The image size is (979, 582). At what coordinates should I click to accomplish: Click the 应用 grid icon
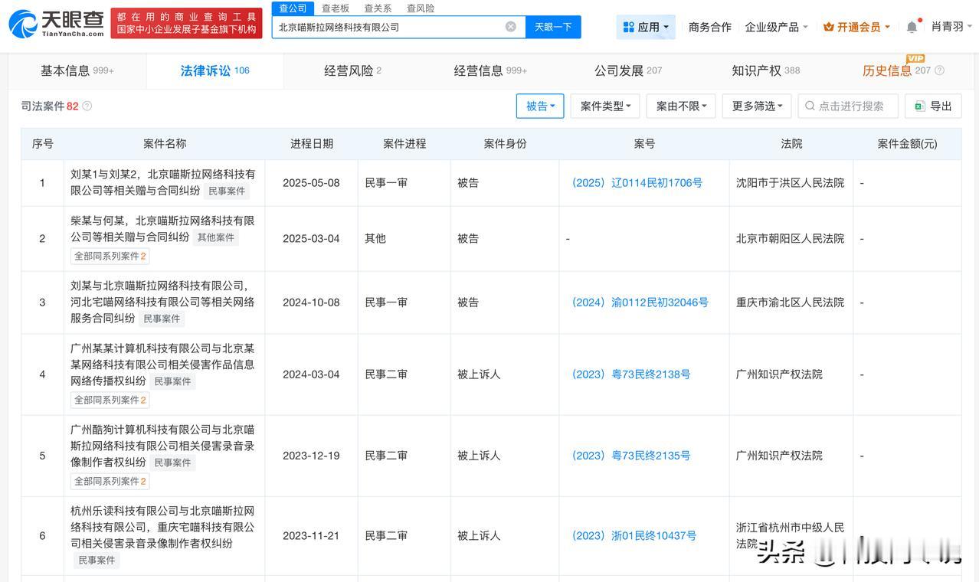629,27
